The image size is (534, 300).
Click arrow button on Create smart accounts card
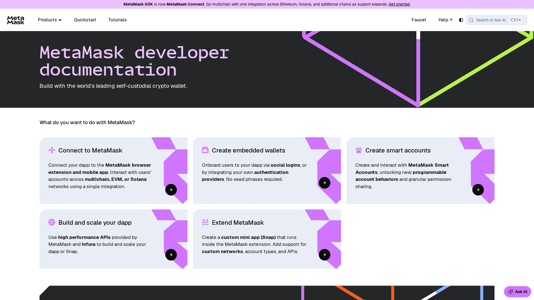pyautogui.click(x=478, y=190)
